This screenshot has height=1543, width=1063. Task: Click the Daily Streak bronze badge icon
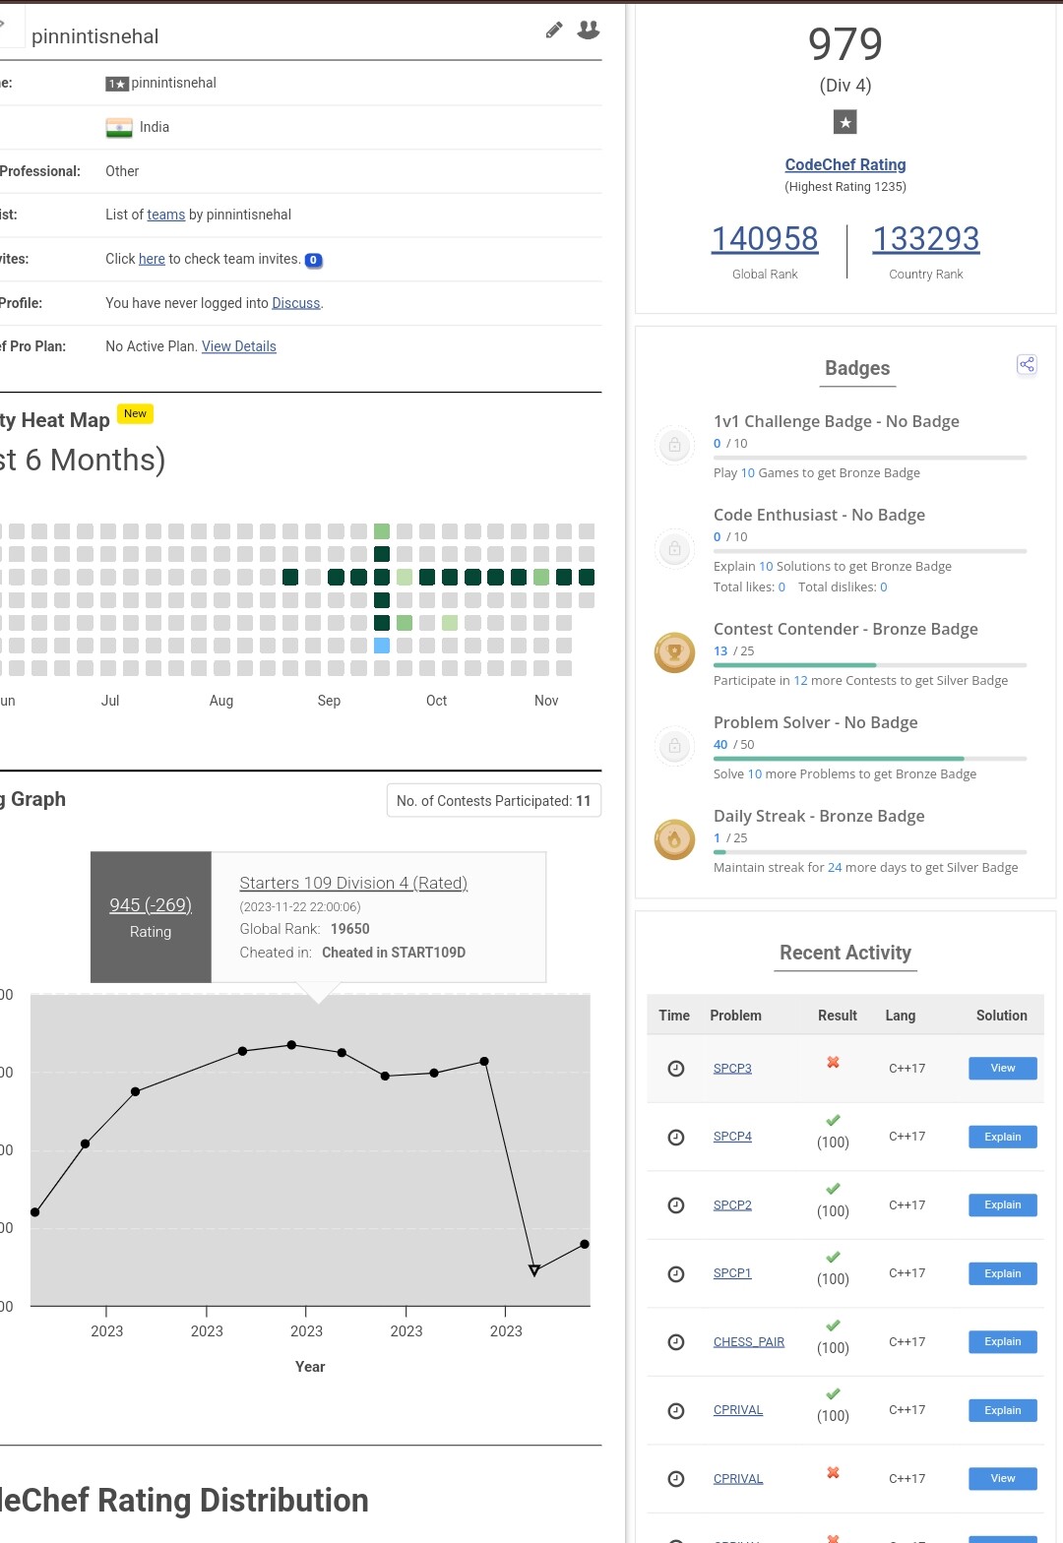[x=674, y=839]
